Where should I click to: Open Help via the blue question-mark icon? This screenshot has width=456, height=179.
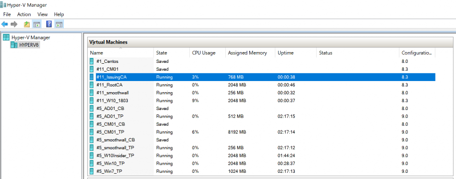click(x=49, y=24)
